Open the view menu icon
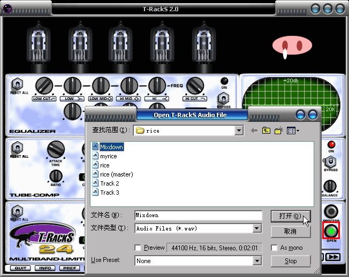Image resolution: width=349 pixels, height=277 pixels. pyautogui.click(x=293, y=130)
